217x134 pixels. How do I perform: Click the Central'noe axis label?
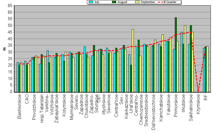tap(116, 105)
